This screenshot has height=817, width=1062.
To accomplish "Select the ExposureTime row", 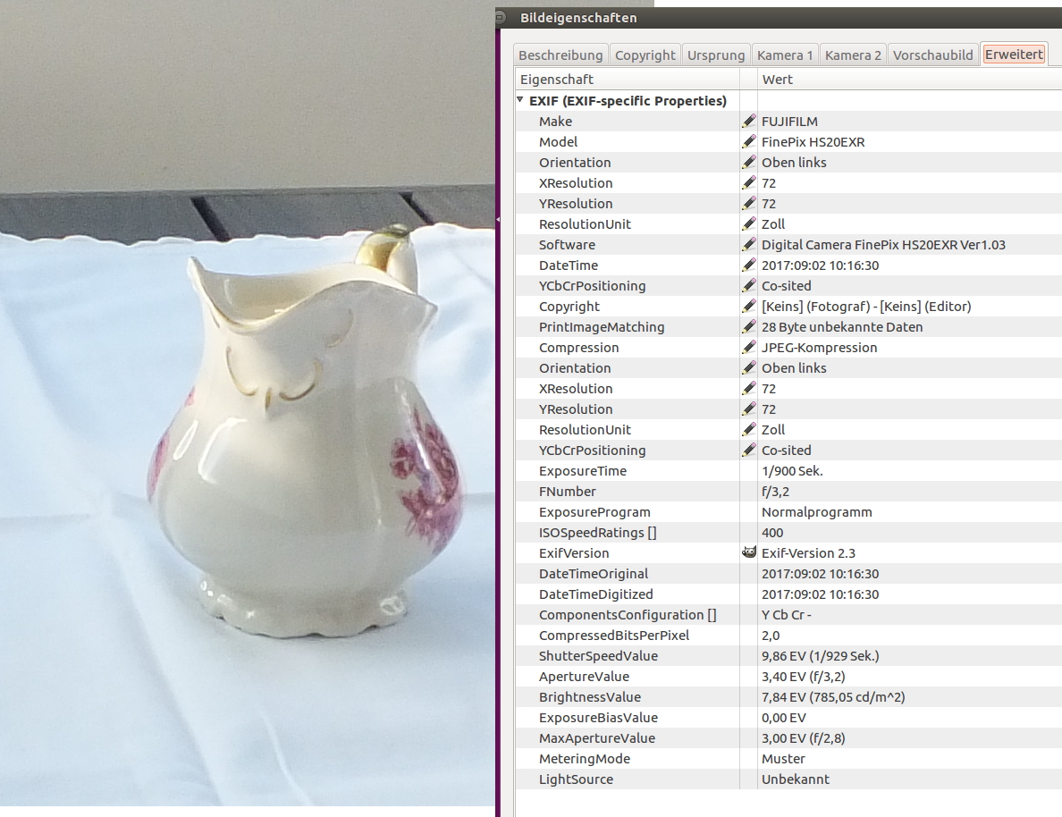I will tap(788, 471).
